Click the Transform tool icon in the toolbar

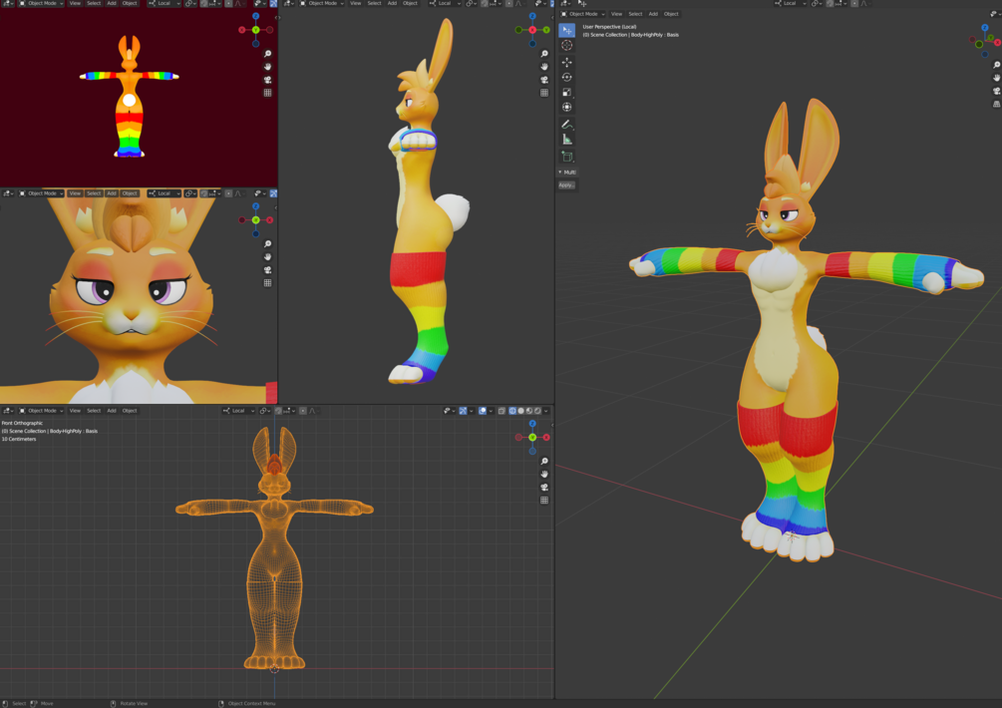567,108
